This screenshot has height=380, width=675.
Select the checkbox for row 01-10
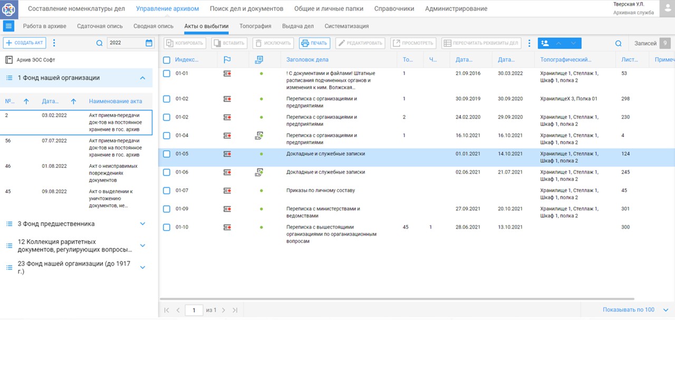coord(167,227)
